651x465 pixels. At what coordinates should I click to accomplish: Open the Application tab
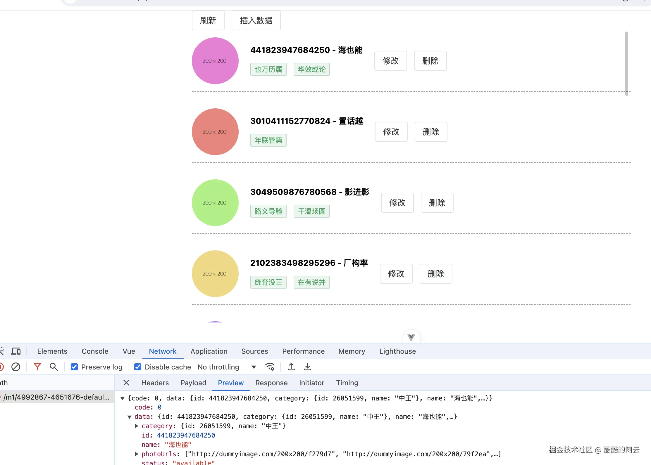(209, 351)
